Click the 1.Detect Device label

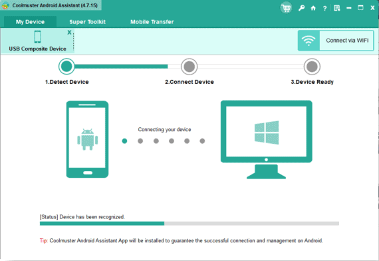pyautogui.click(x=67, y=82)
